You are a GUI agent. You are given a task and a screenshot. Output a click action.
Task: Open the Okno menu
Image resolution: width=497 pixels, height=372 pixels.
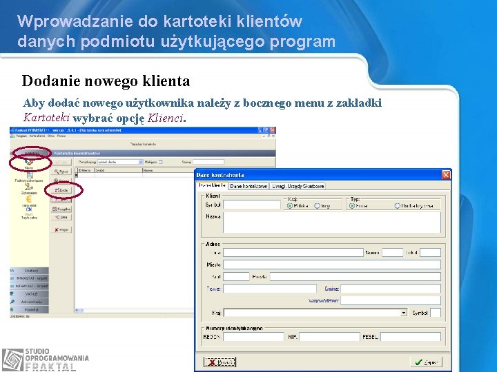tap(51, 136)
